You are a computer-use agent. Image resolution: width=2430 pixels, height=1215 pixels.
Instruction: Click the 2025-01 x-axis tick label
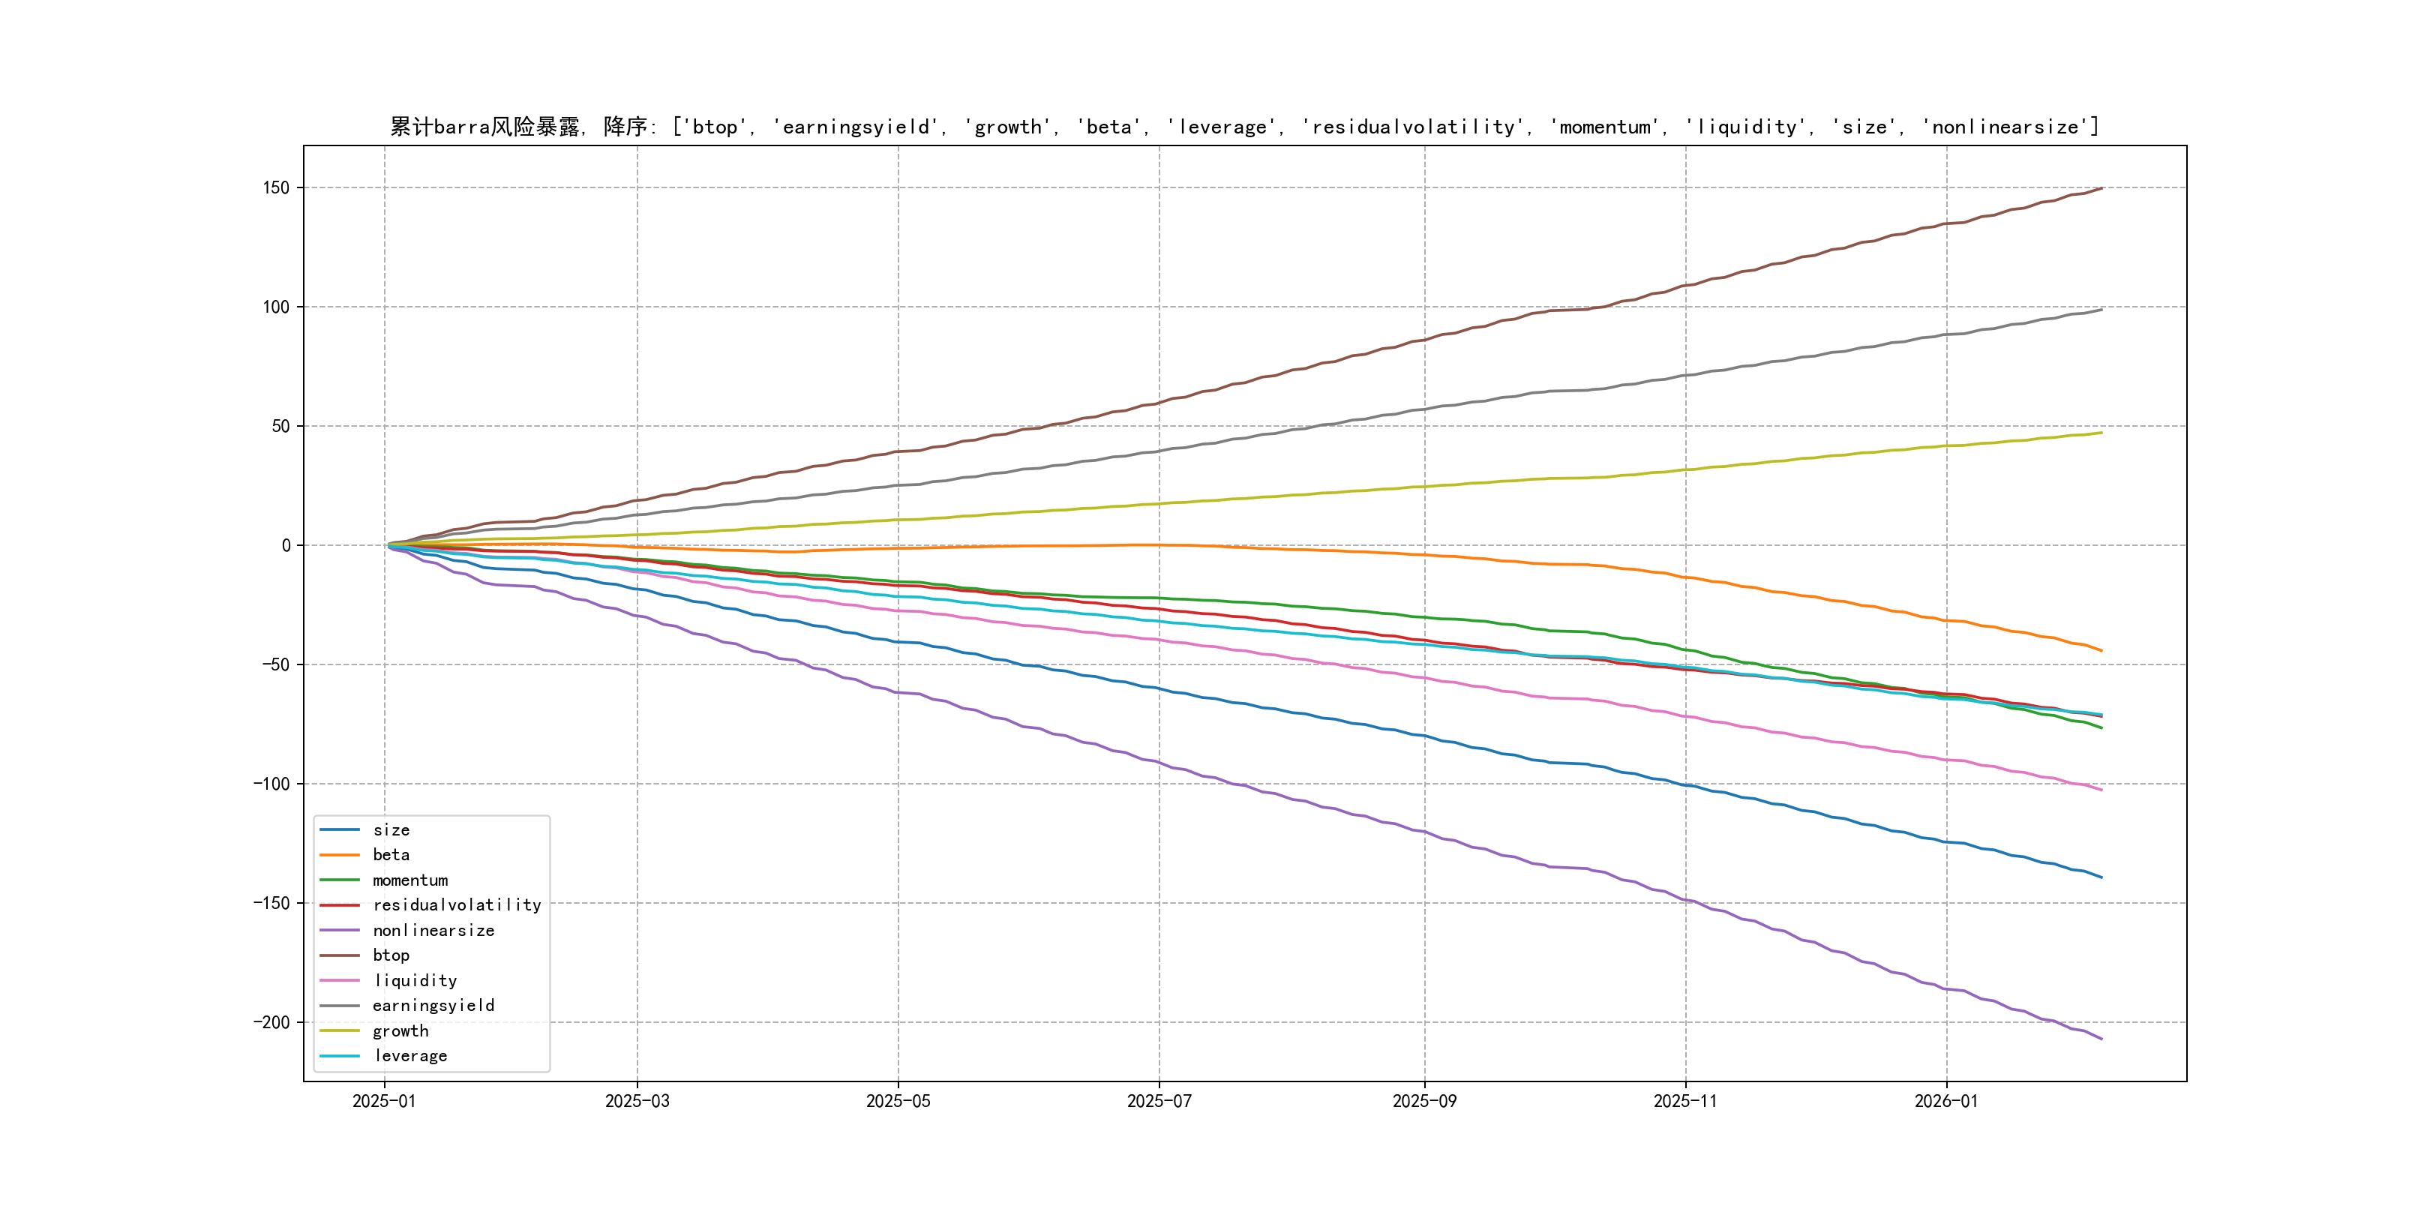tap(384, 1101)
